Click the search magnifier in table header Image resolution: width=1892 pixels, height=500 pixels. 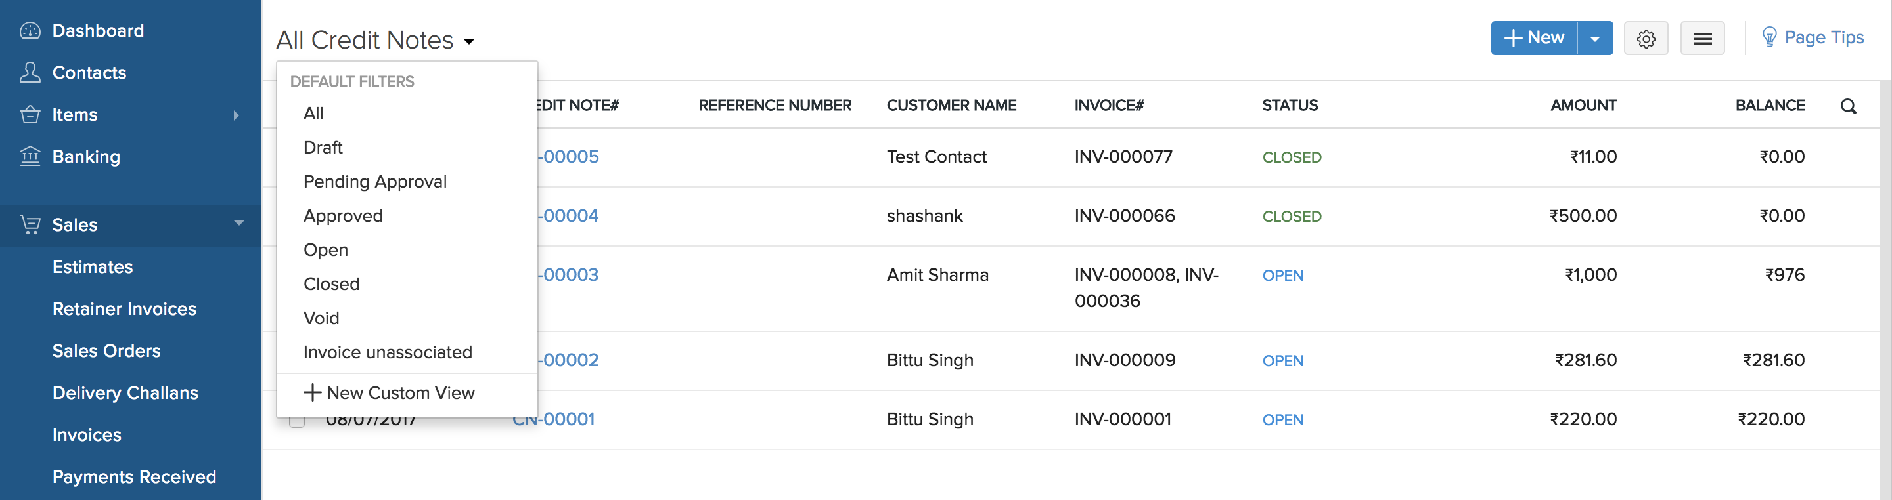(1848, 106)
